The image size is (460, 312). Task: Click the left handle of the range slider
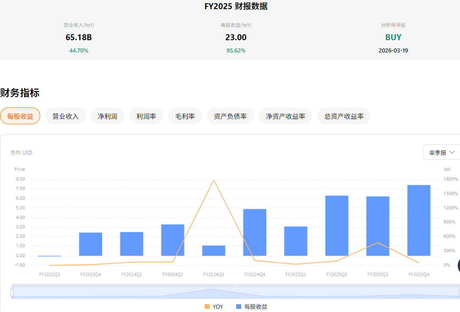click(12, 292)
